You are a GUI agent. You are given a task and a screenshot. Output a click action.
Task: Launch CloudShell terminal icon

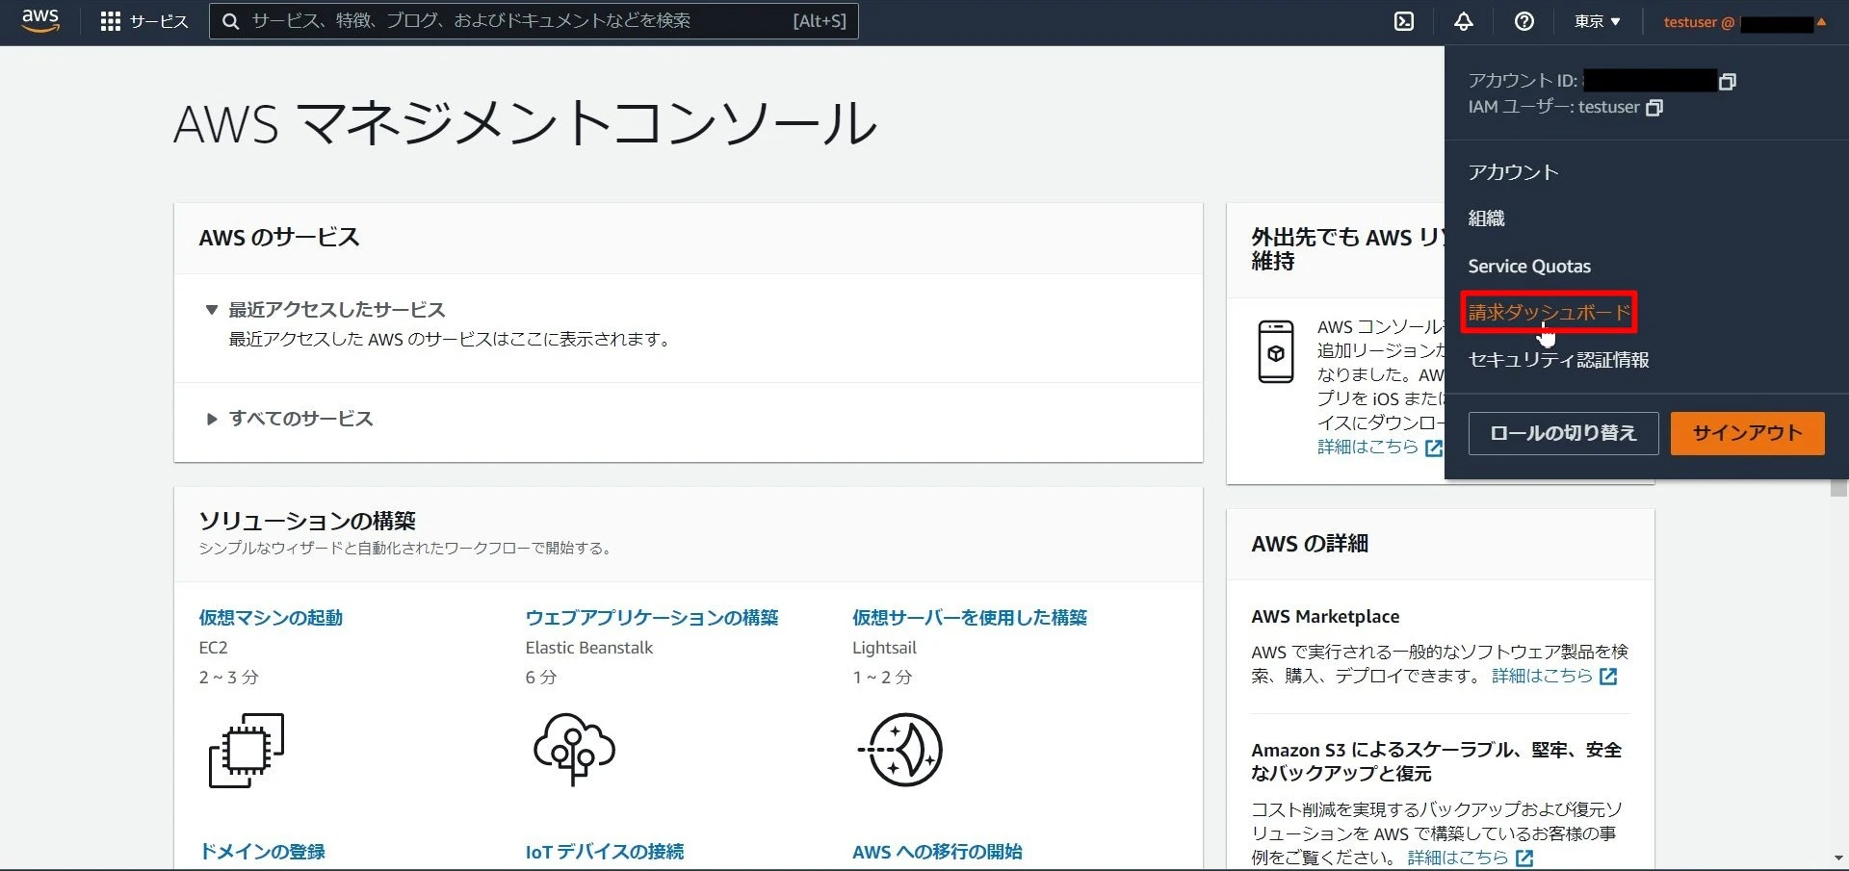click(1404, 21)
